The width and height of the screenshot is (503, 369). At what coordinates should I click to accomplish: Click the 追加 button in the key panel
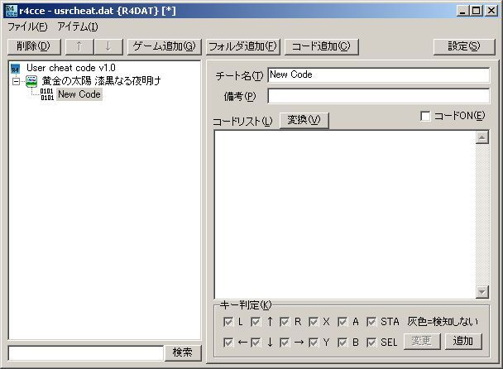coord(463,341)
